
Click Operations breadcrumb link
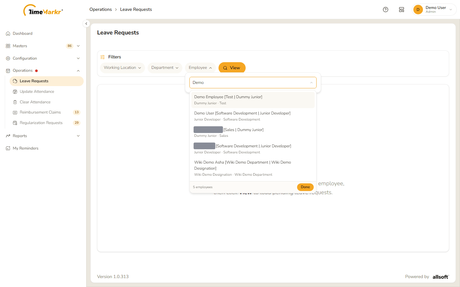pos(101,10)
